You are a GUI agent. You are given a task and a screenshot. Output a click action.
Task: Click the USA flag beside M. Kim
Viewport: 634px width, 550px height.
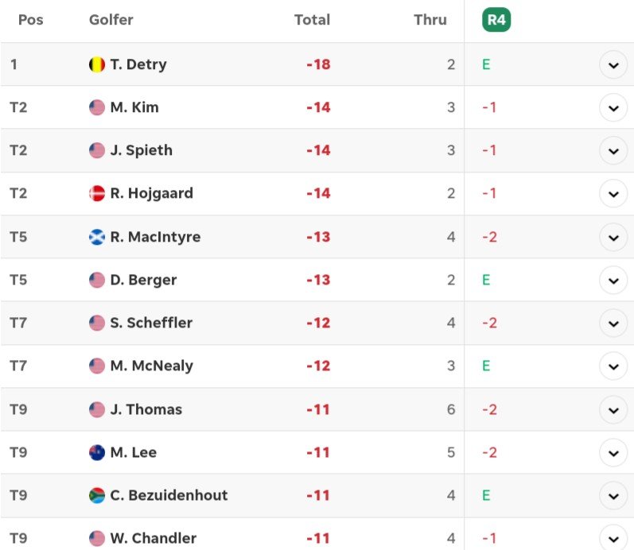coord(96,107)
